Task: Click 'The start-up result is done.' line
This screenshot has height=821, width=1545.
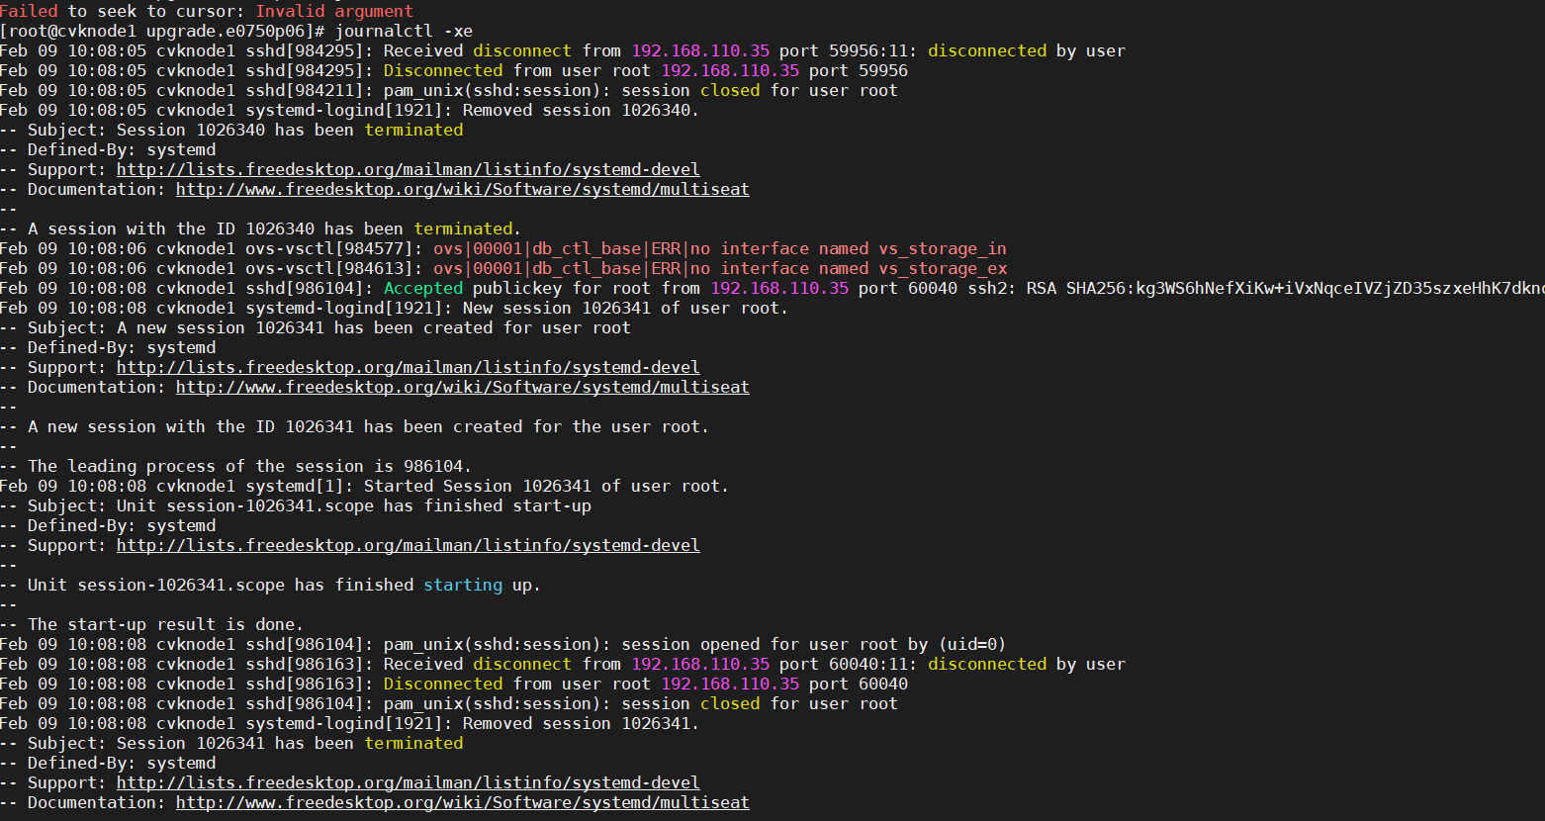Action: click(x=165, y=624)
